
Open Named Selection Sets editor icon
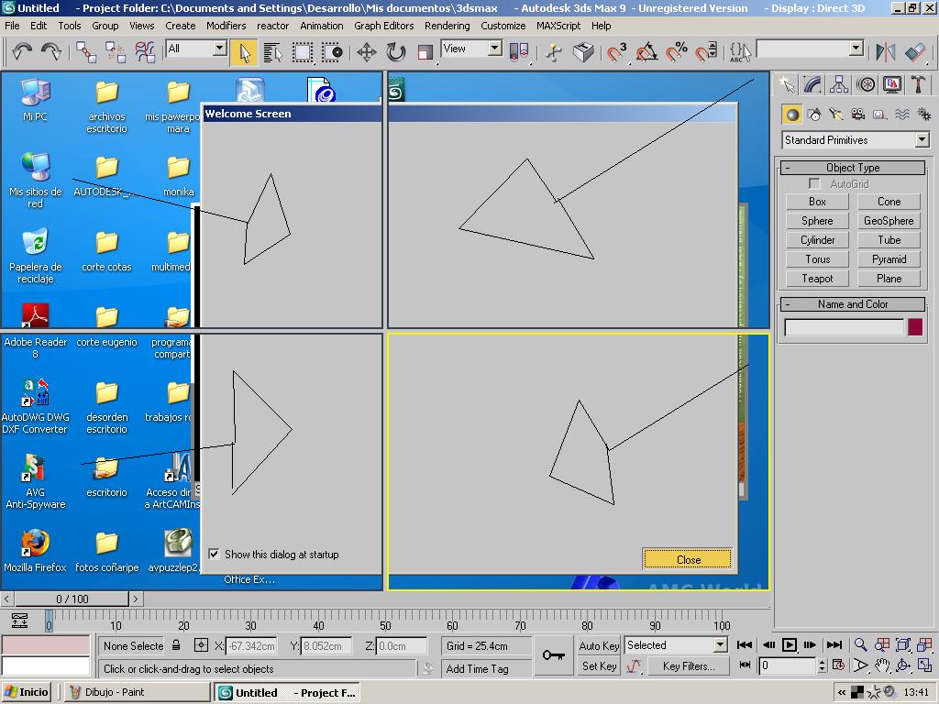pyautogui.click(x=740, y=52)
